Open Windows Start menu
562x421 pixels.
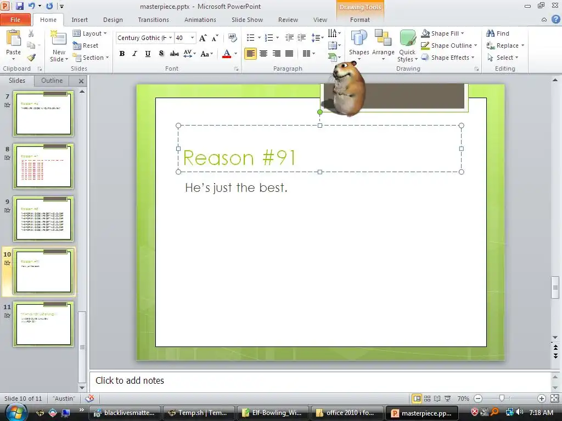tap(16, 412)
